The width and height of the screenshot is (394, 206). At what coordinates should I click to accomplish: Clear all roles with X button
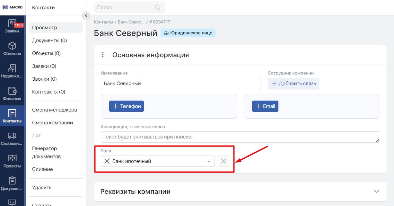click(223, 161)
